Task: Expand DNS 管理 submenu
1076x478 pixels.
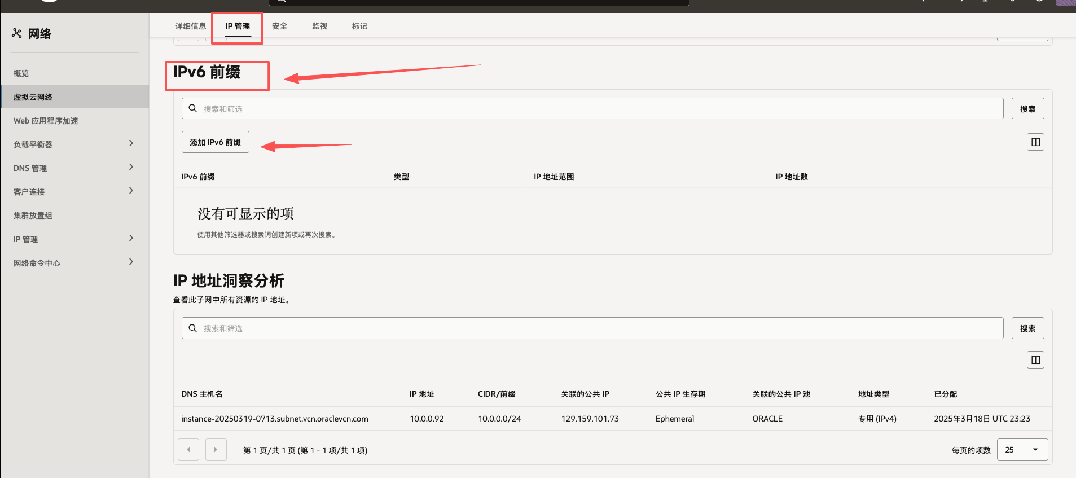Action: (x=131, y=167)
